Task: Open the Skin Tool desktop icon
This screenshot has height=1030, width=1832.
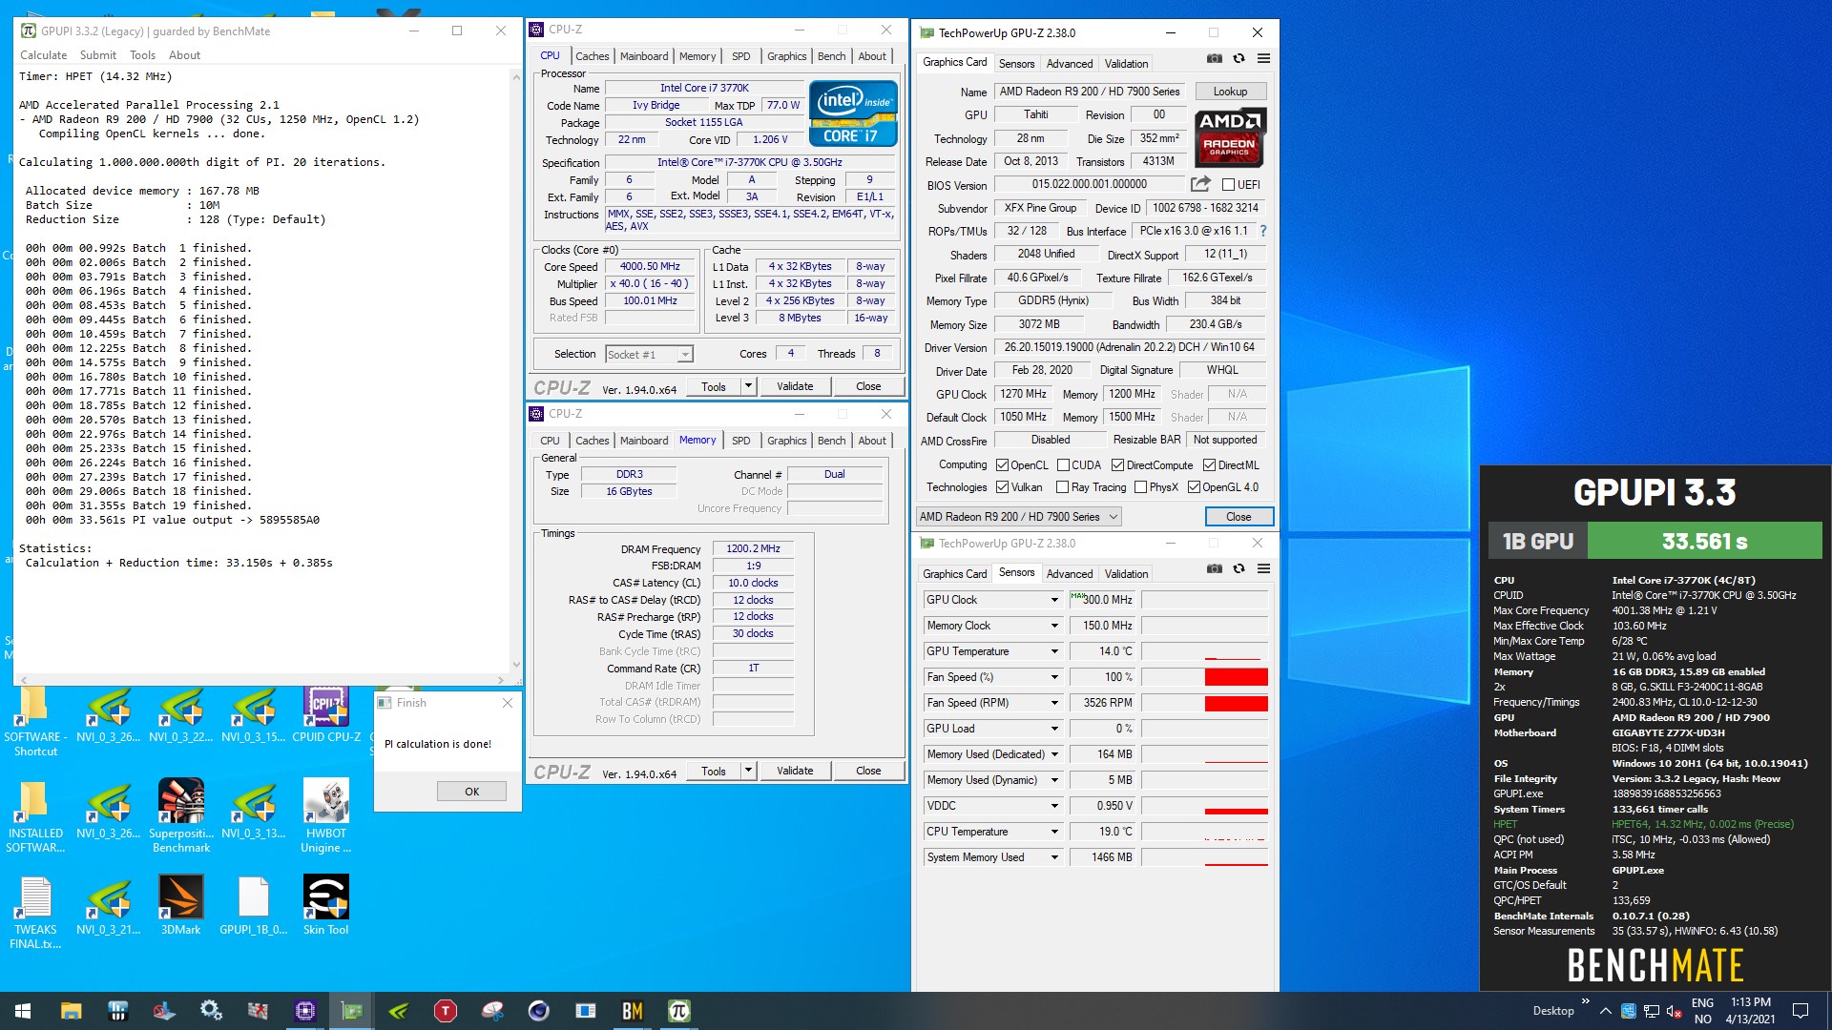Action: (326, 906)
